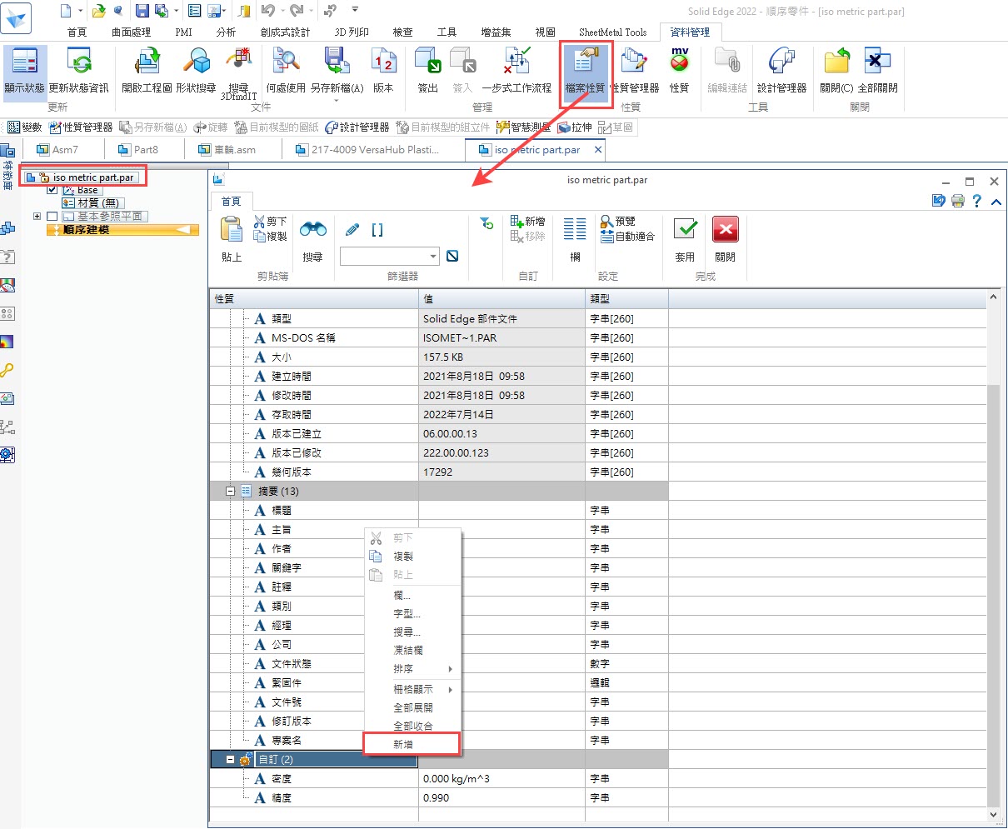The image size is (1008, 829).
Task: Click 新增 in the 自訂 group
Action: [528, 222]
